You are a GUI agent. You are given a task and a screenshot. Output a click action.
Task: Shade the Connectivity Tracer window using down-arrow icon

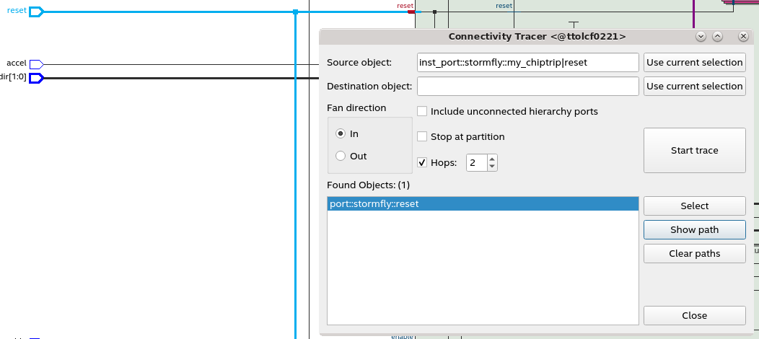click(700, 36)
